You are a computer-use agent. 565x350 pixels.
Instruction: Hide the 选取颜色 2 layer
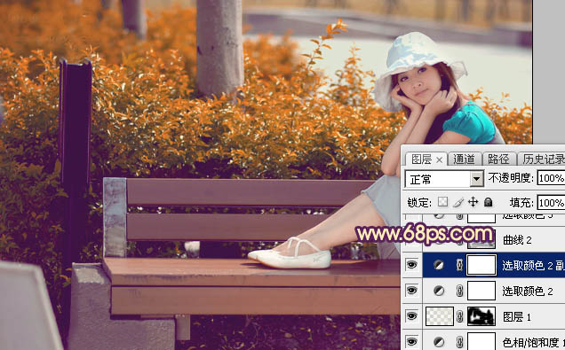(x=411, y=291)
